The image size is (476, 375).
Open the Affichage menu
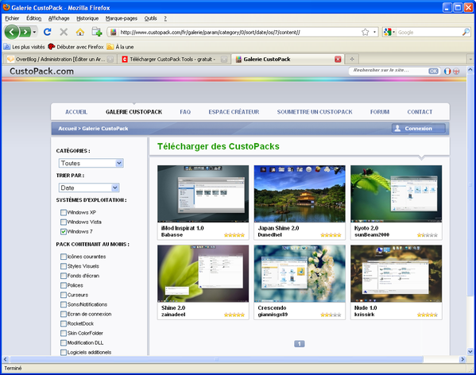pyautogui.click(x=59, y=18)
